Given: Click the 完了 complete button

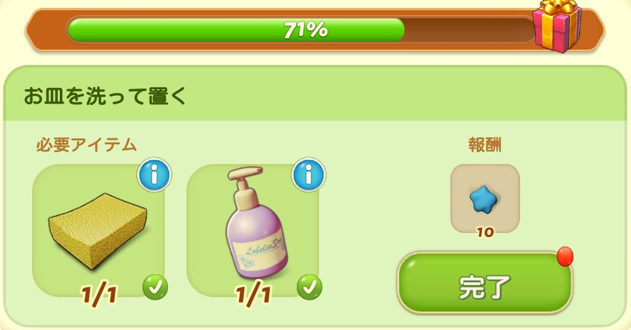Looking at the screenshot, I should [485, 283].
